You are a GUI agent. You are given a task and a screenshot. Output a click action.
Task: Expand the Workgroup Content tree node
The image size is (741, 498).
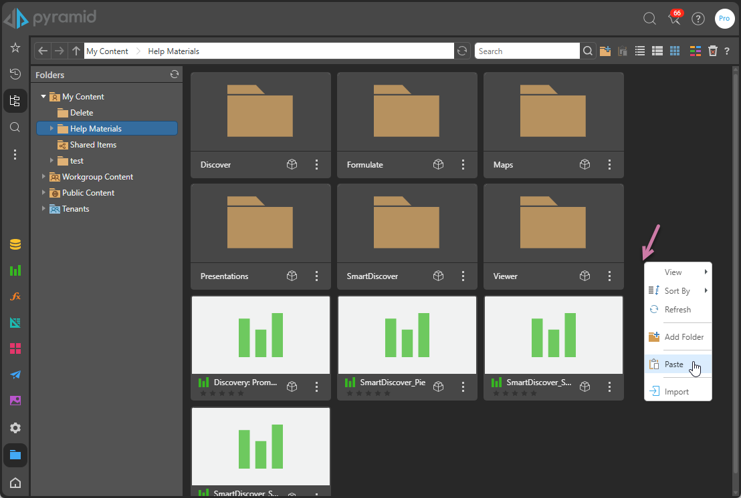43,177
